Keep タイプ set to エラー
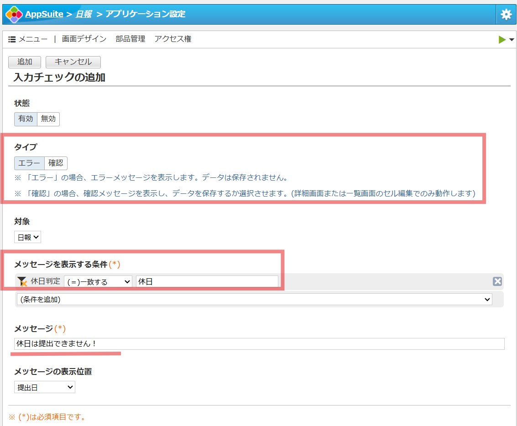Image resolution: width=517 pixels, height=426 pixels. pos(29,163)
